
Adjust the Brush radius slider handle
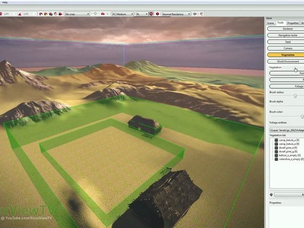(x=295, y=96)
